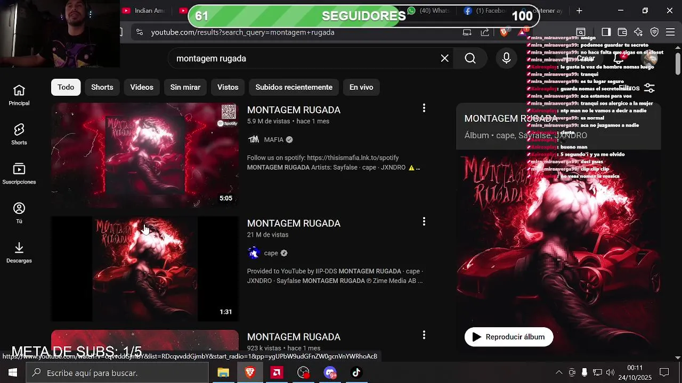Open options menu for MAFIA's video
This screenshot has height=383, width=682.
(x=424, y=108)
